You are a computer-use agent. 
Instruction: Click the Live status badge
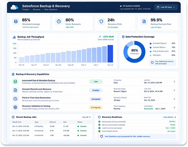pos(96,82)
